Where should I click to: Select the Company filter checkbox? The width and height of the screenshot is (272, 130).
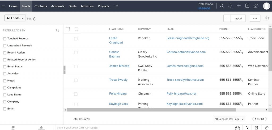[x=5, y=102]
